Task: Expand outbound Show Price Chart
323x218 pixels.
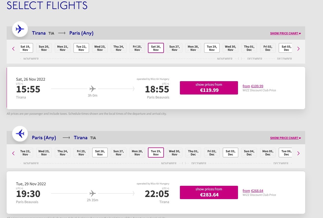Action: (285, 34)
